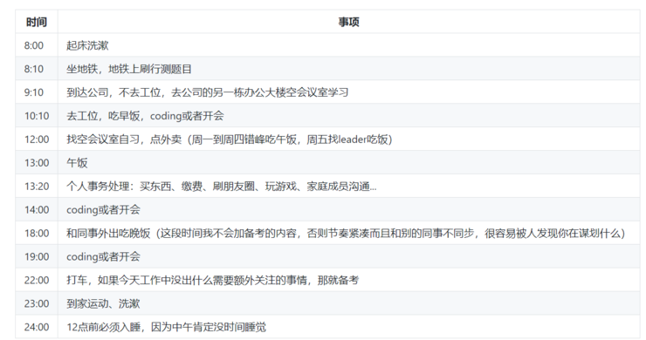Select the 18:00 time cell
646x340 pixels.
[x=37, y=233]
